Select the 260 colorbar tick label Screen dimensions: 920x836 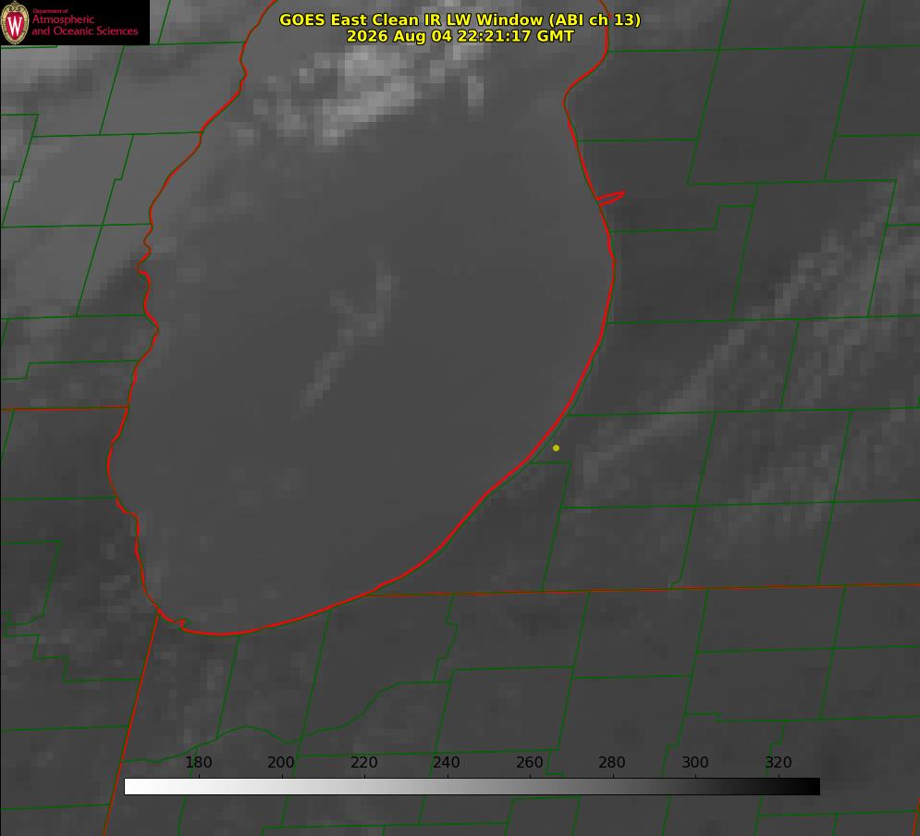coord(529,762)
